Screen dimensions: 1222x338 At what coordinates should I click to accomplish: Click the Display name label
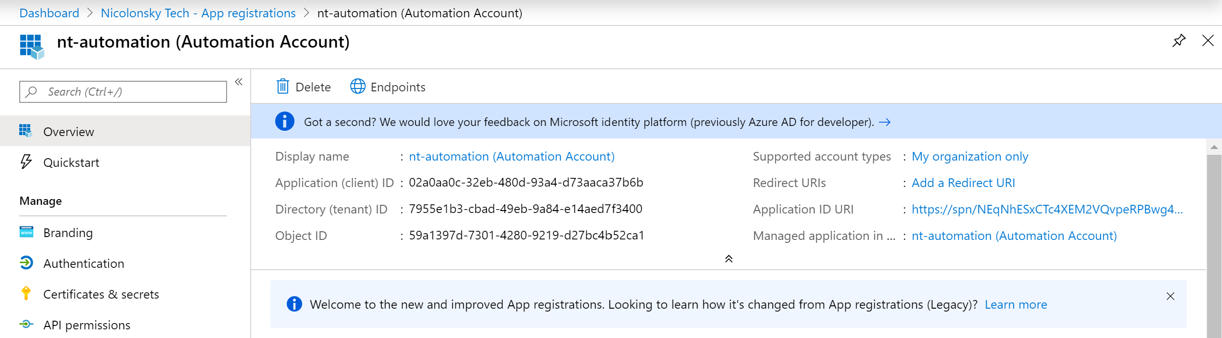312,157
